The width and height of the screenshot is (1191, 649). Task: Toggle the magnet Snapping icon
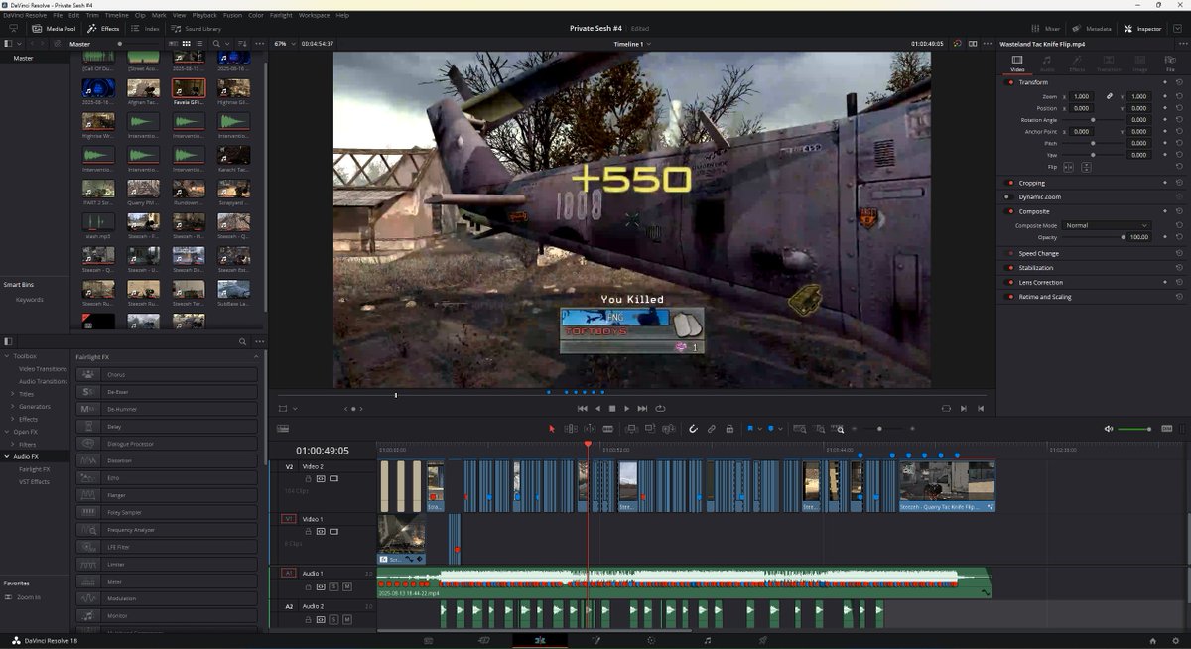click(693, 429)
